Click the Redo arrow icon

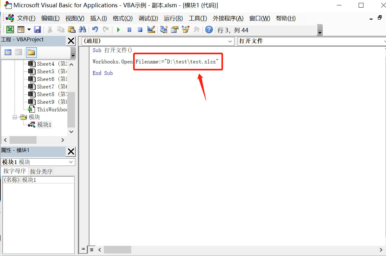(x=106, y=30)
